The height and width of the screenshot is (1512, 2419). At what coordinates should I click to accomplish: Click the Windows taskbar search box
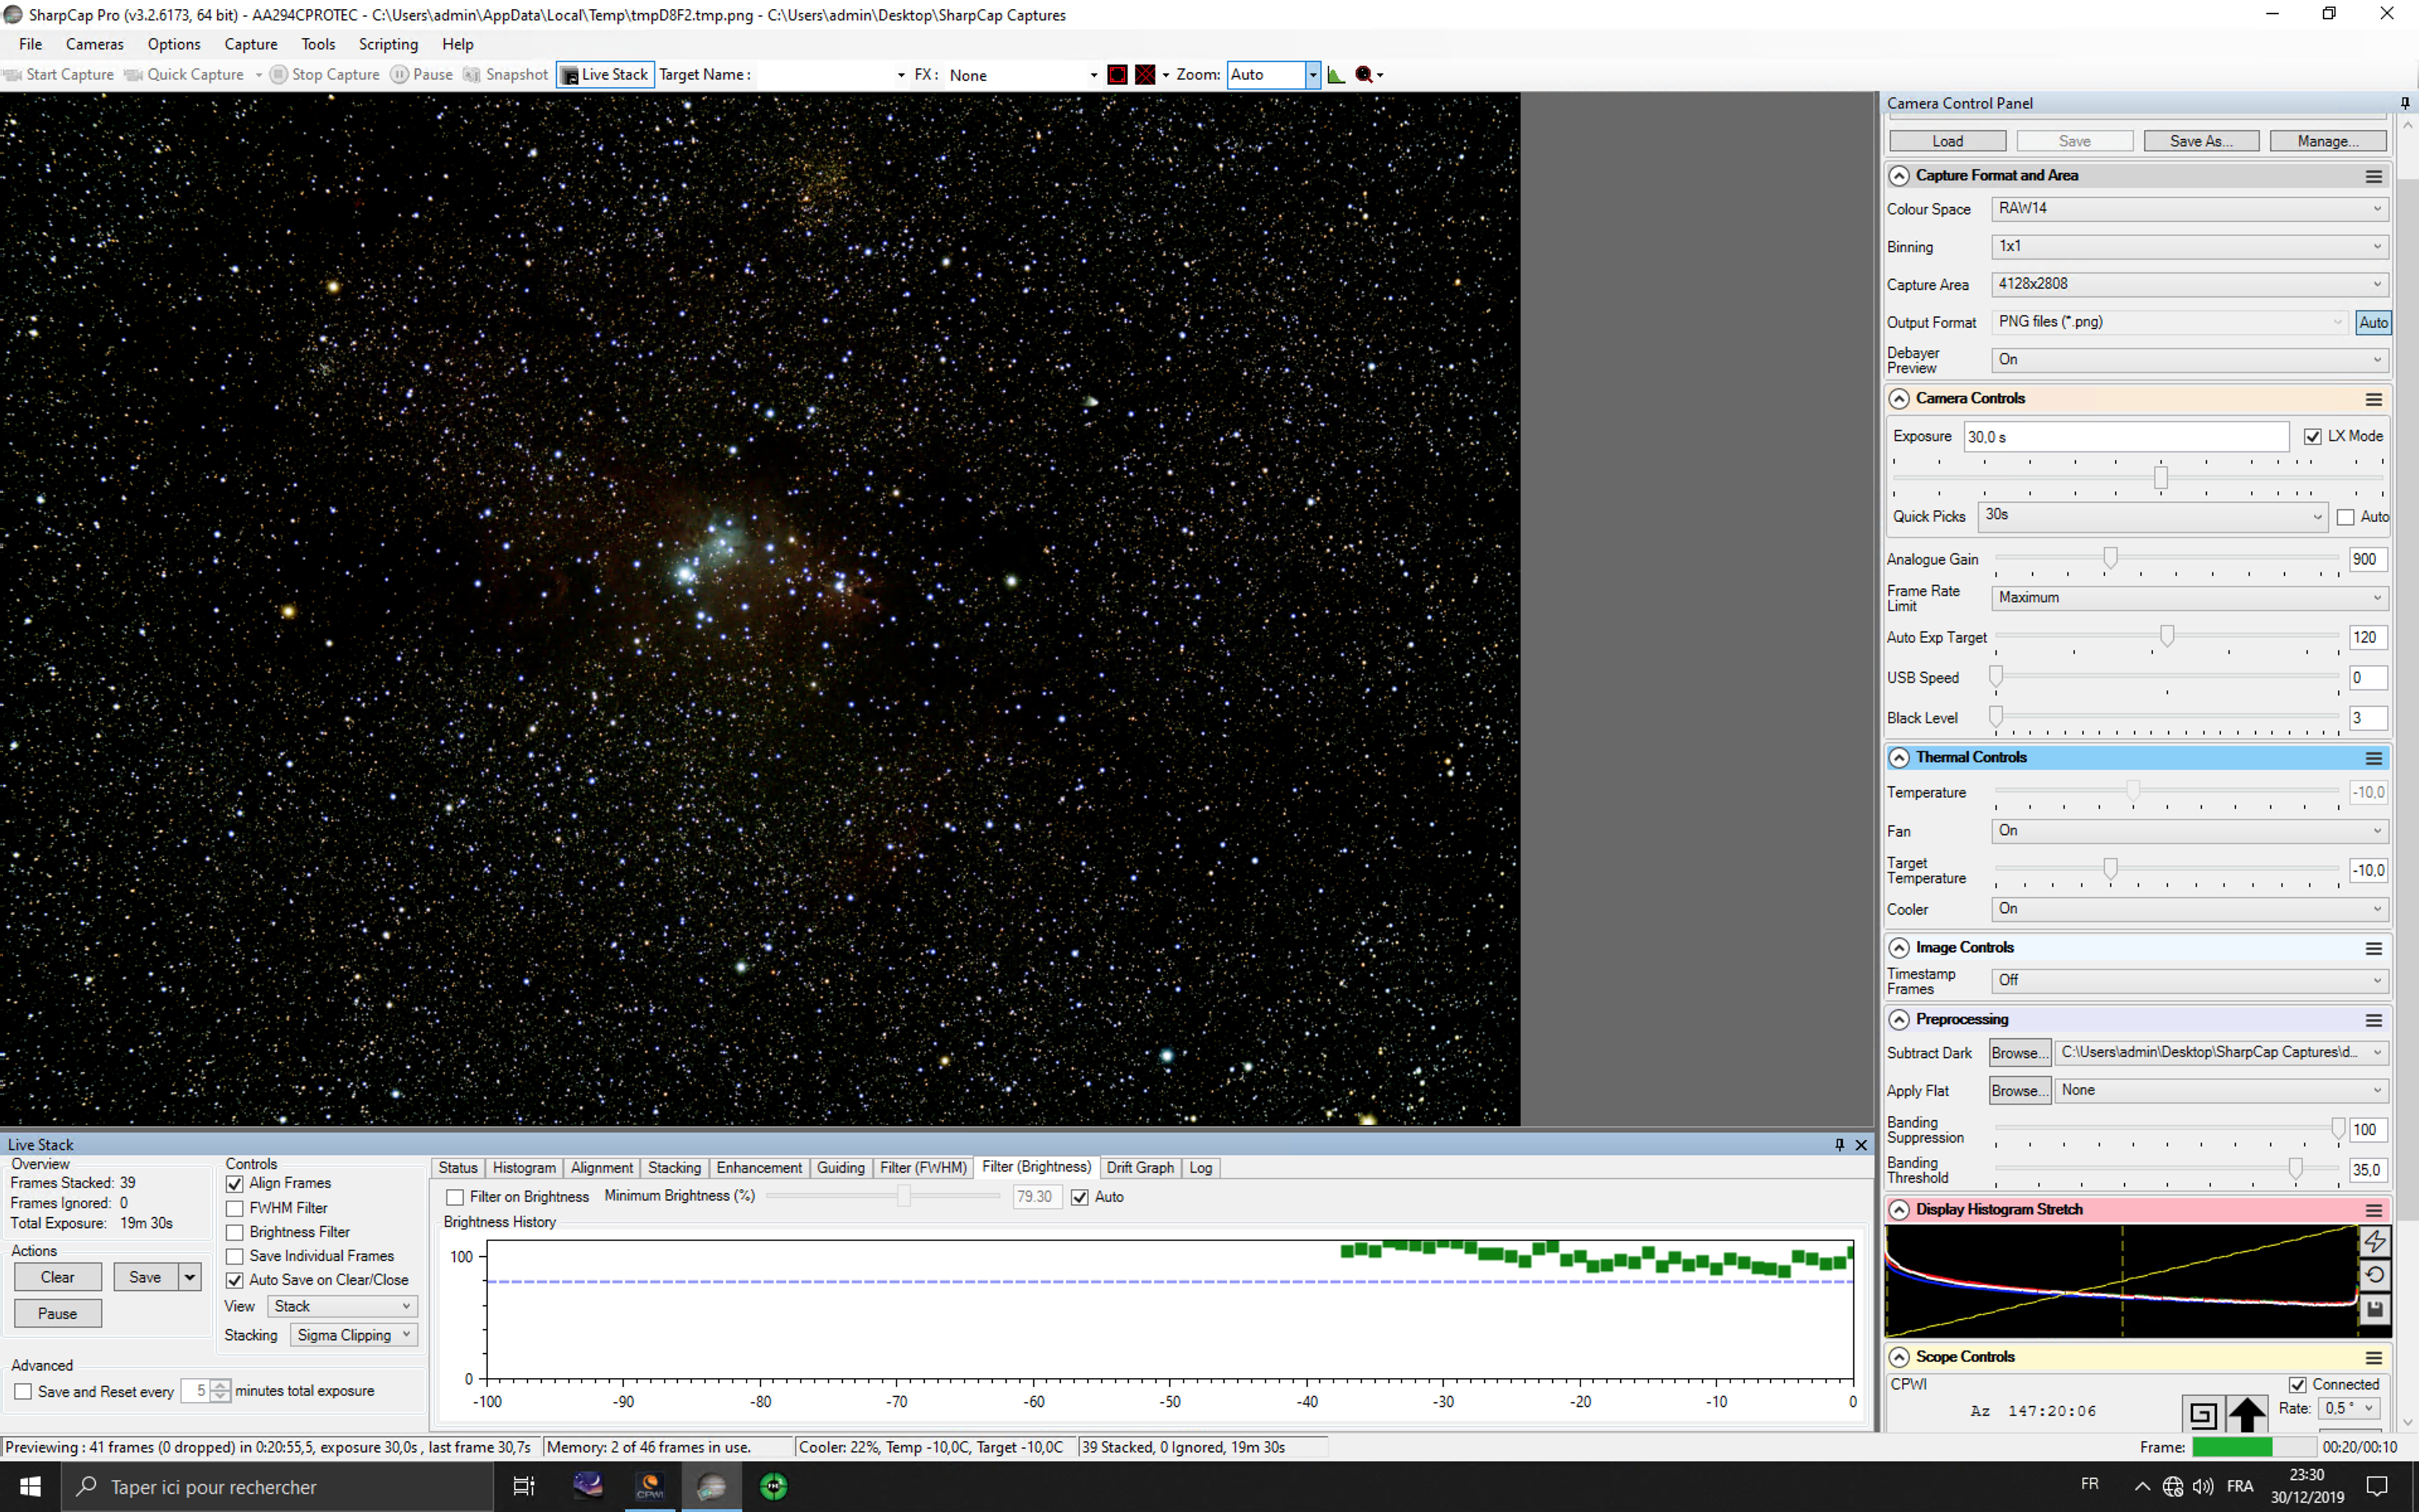pos(278,1487)
